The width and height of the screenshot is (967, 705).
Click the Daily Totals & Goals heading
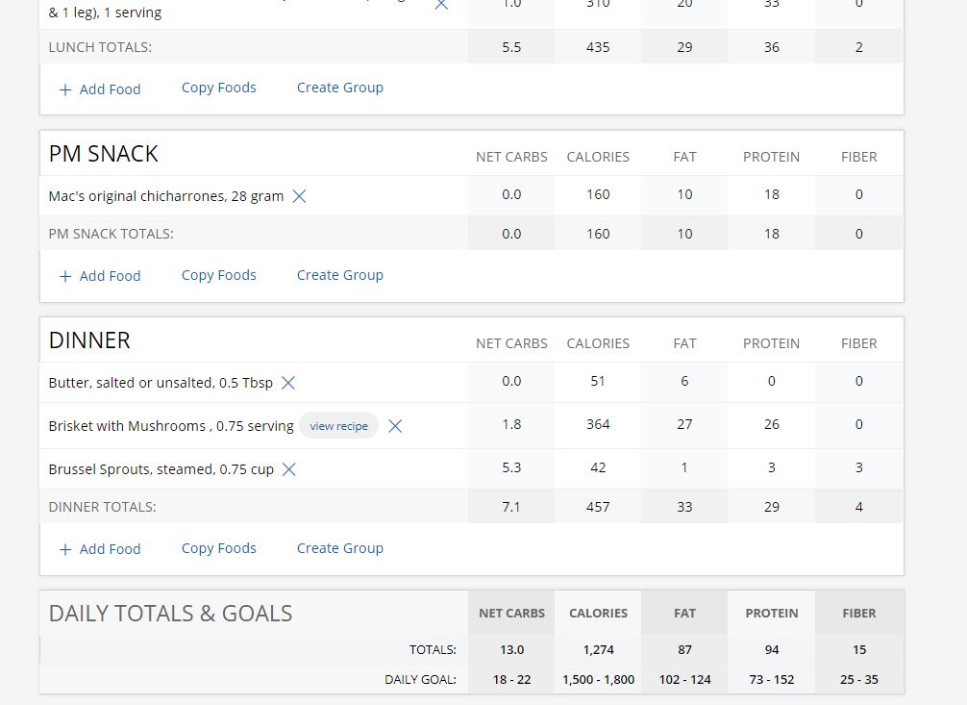coord(170,613)
